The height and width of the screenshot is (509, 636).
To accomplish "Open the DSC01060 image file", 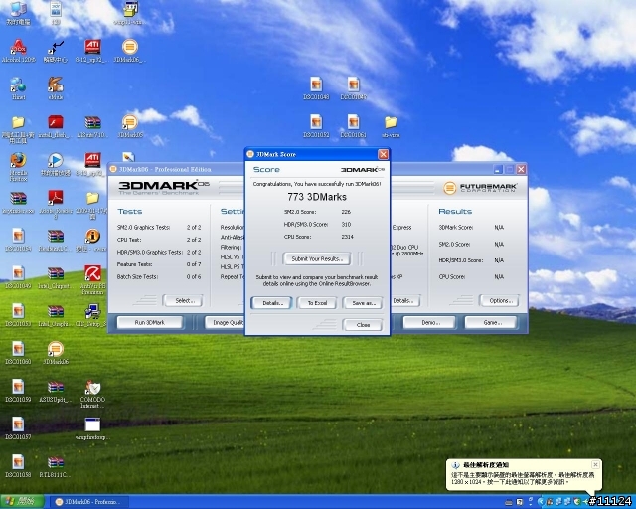I will pyautogui.click(x=18, y=353).
